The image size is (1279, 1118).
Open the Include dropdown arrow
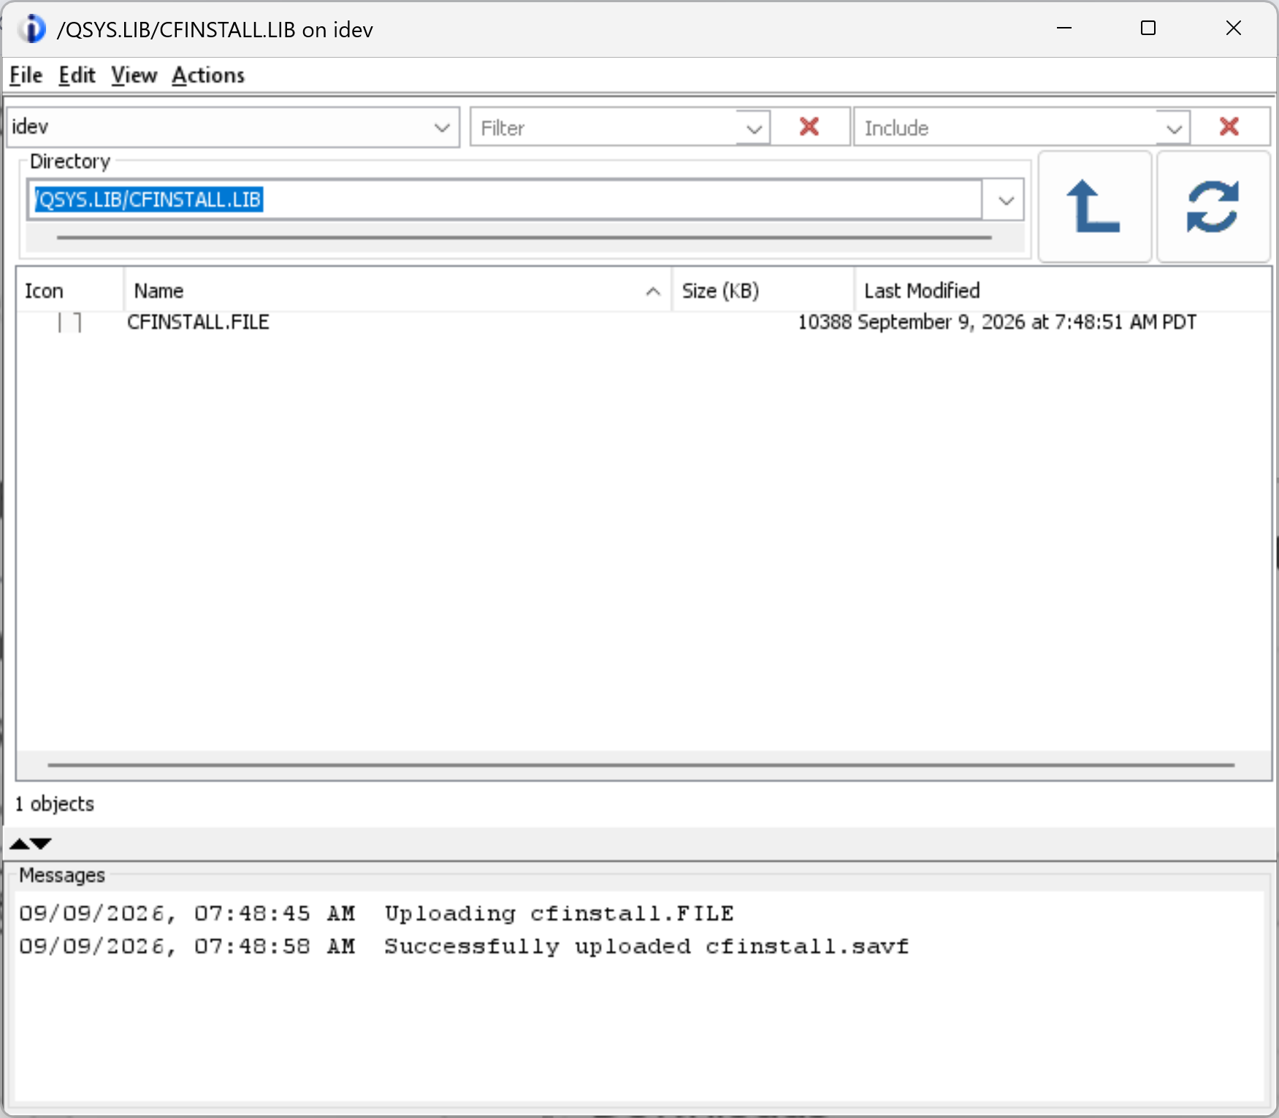click(1174, 129)
